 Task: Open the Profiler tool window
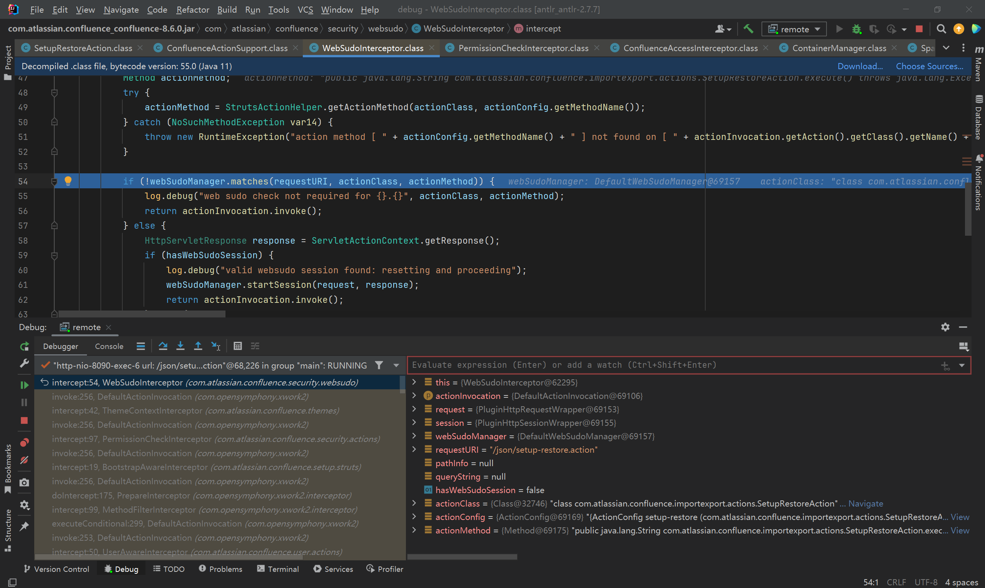coord(385,569)
